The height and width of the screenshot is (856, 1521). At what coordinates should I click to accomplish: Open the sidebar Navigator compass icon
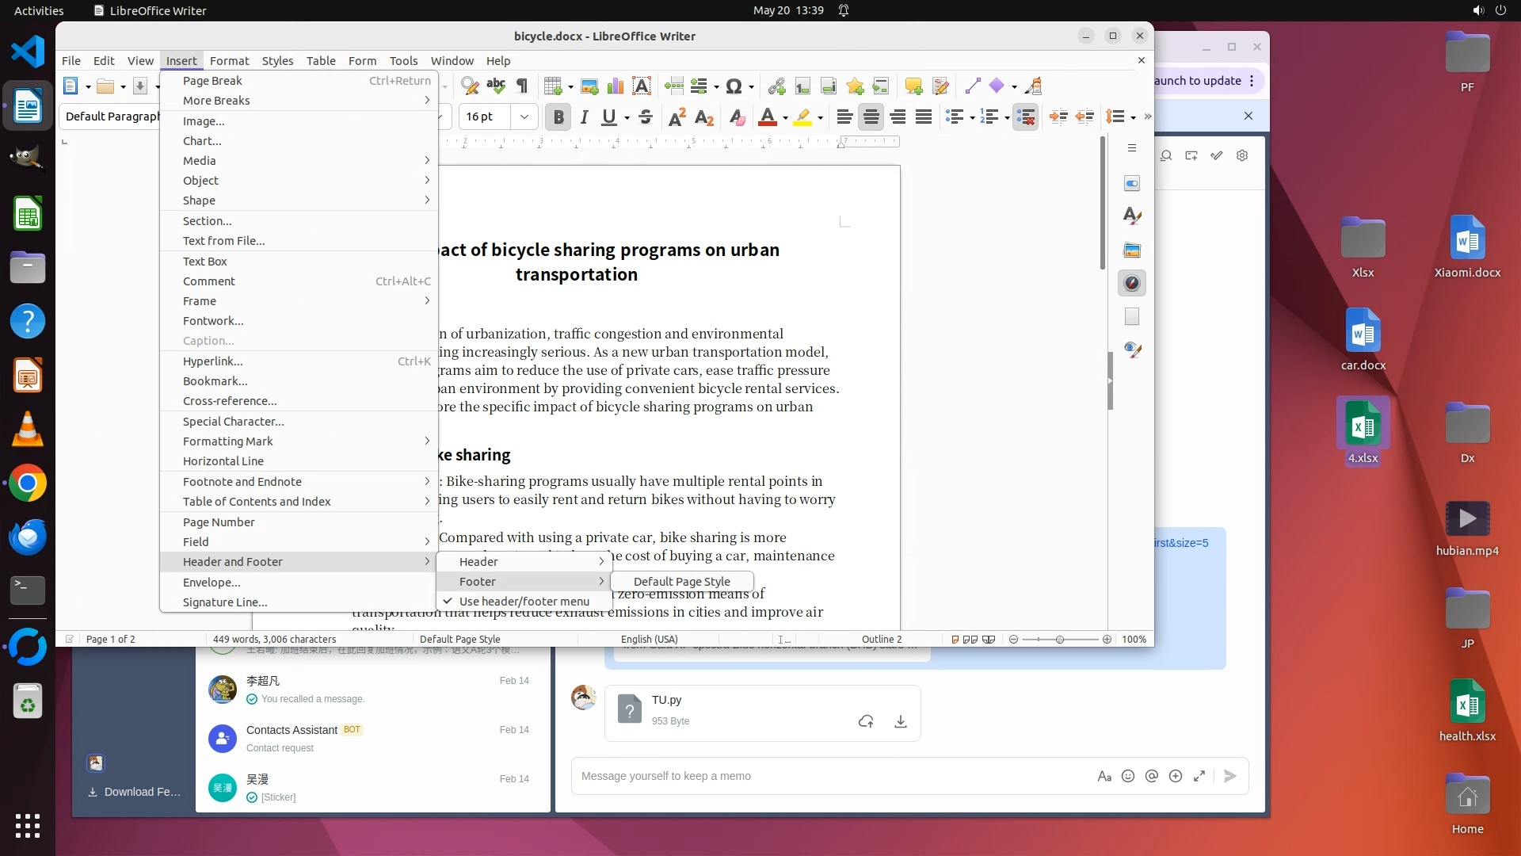[1132, 283]
